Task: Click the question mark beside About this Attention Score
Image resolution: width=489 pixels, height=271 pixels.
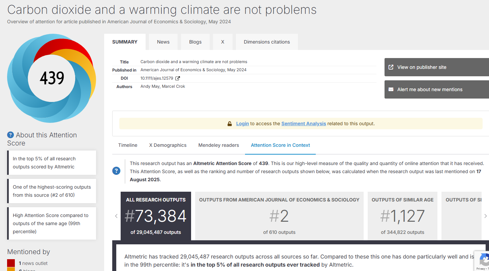Action: [x=10, y=135]
